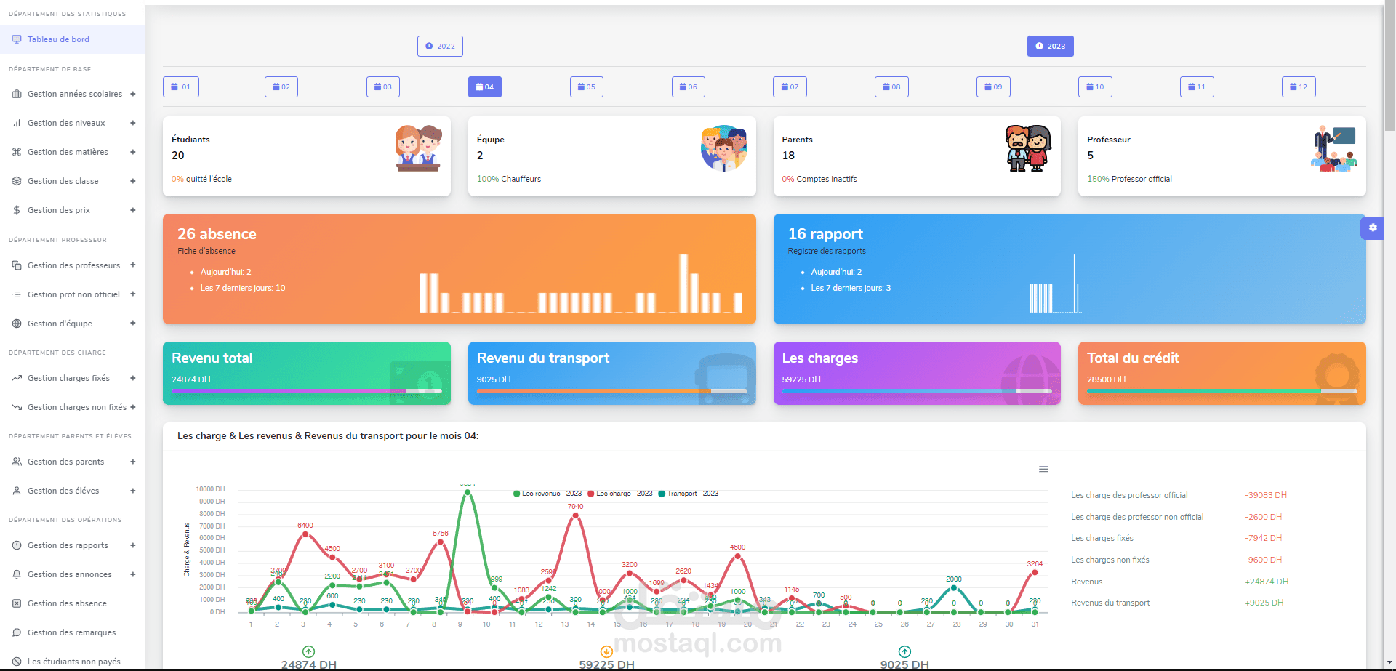Expand Gestion des classe plus sign
The image size is (1396, 671).
(x=133, y=181)
